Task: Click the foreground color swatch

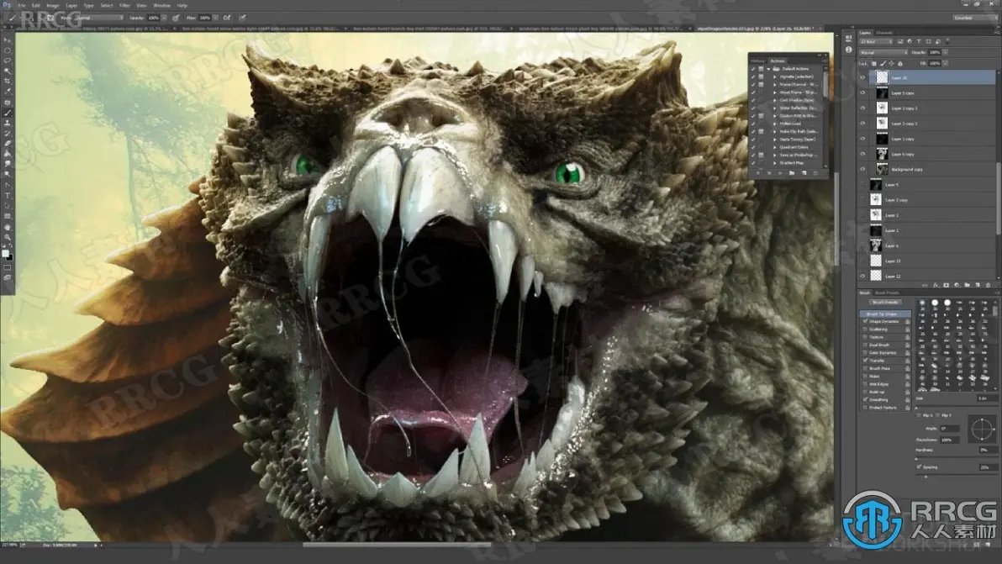Action: (x=5, y=254)
